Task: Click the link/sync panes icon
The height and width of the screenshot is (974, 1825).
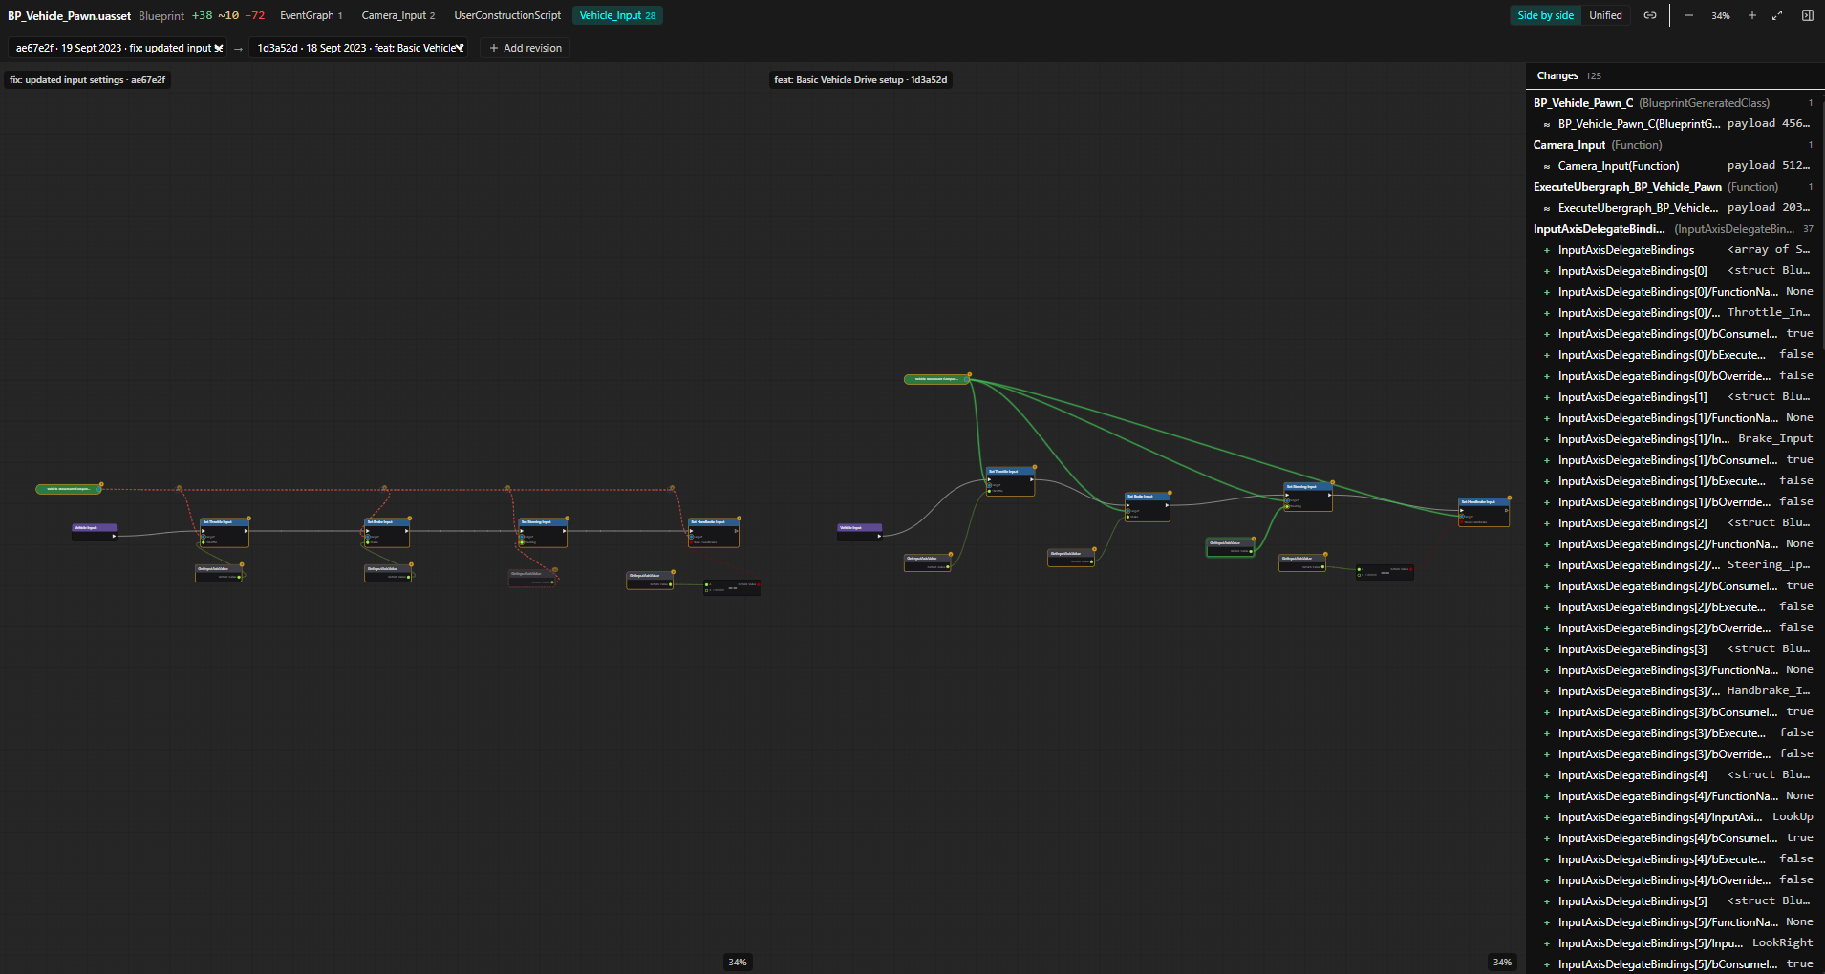Action: (x=1649, y=15)
